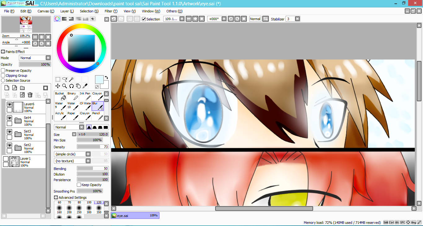Select the hand pan tool
423x226 pixels.
(78, 86)
